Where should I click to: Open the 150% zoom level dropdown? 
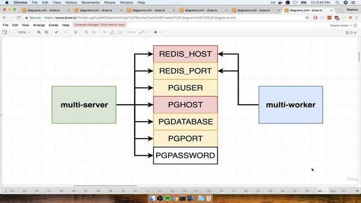[x=24, y=33]
